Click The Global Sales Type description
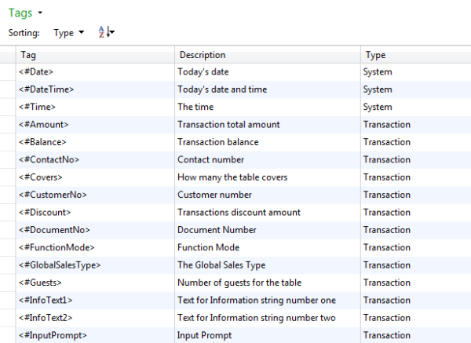 point(221,265)
